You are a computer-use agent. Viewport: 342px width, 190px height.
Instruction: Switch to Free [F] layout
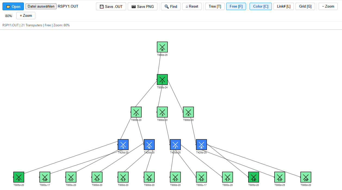pos(236,7)
